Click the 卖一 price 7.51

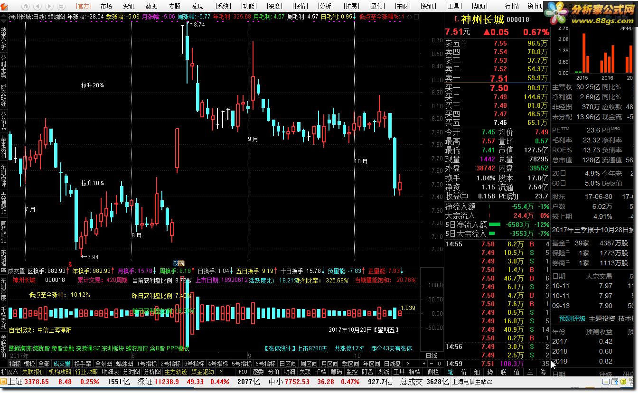coord(499,79)
